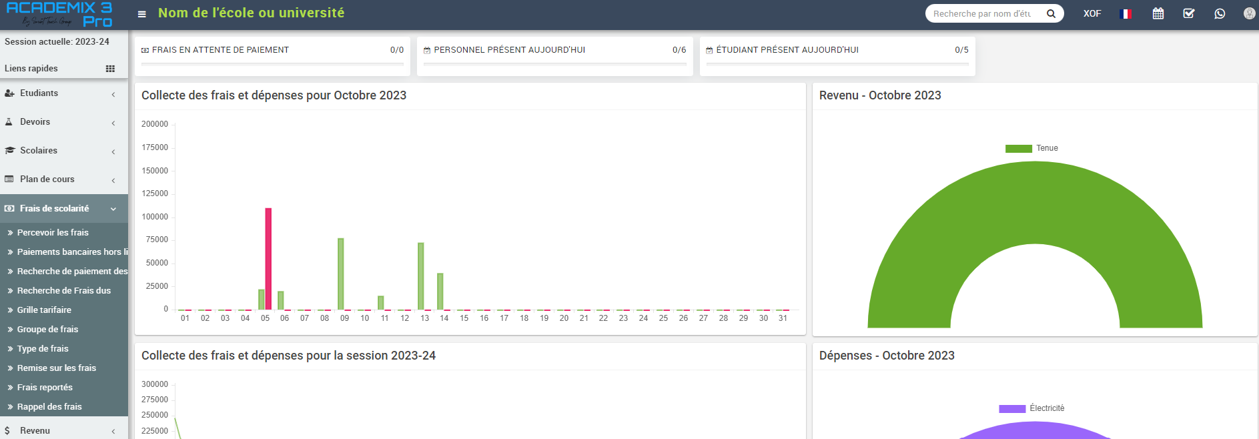This screenshot has height=439, width=1259.
Task: Expand the Revenu menu chevron
Action: [113, 431]
